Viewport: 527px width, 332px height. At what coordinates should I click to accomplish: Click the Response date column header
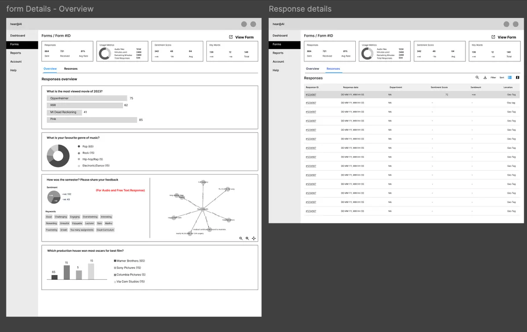[x=350, y=87]
